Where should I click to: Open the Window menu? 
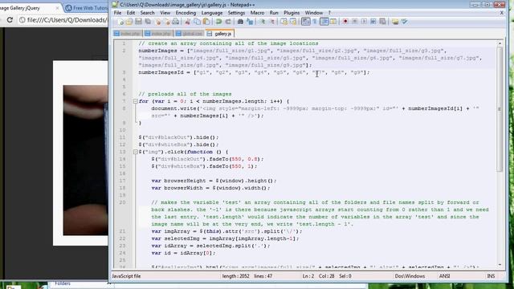[x=314, y=13]
